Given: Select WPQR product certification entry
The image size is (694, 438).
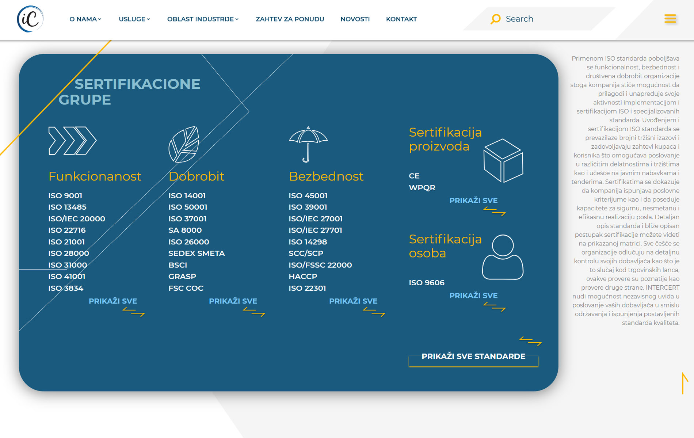Looking at the screenshot, I should [422, 187].
